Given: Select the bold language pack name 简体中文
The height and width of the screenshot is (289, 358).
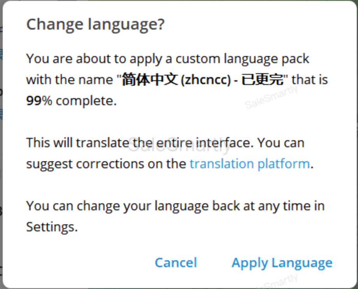Looking at the screenshot, I should point(150,80).
